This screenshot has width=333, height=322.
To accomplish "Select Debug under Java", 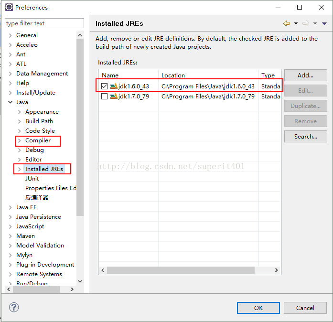I will tap(34, 150).
